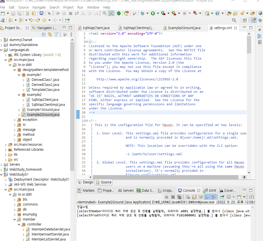Viewport: 263px width, 241px height.
Task: Expand the WebStudy_homework project
Action: [1, 170]
